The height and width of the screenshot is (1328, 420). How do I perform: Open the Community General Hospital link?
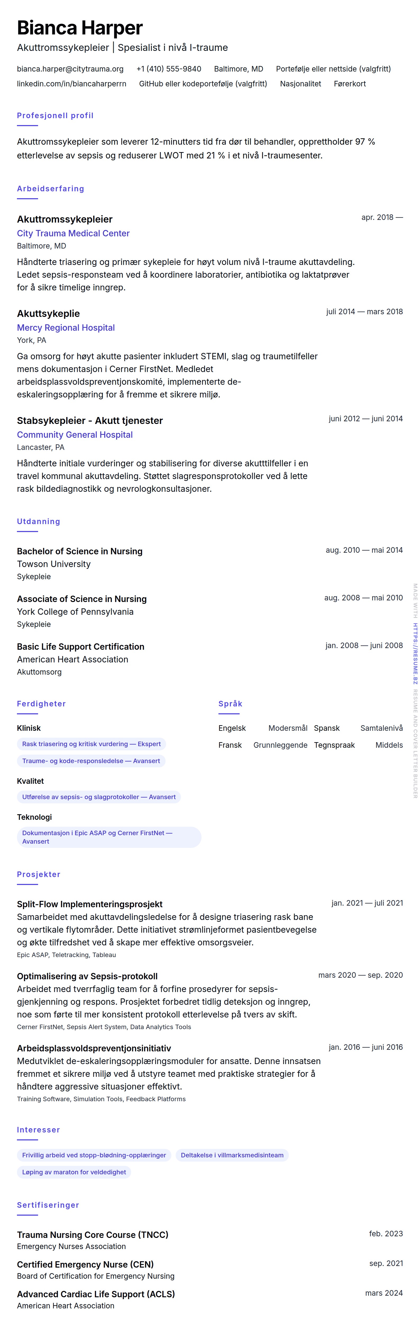pos(75,435)
